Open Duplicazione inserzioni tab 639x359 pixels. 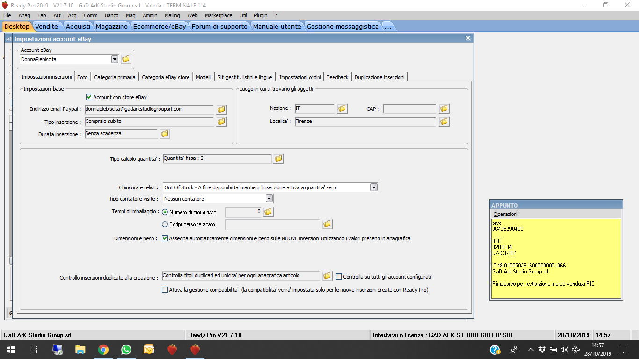(379, 77)
